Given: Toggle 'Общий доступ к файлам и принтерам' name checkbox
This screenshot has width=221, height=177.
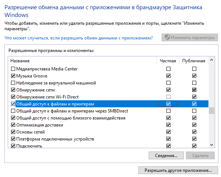Looking at the screenshot, I should coord(13,104).
